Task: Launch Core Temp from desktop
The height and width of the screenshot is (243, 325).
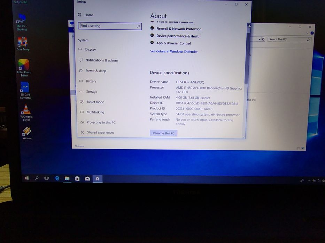Action: 23,44
